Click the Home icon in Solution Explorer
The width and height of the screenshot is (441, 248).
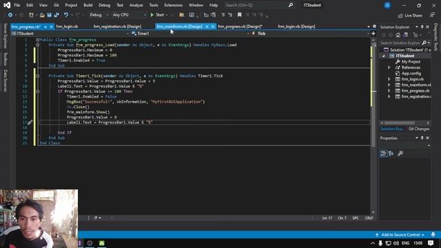coord(398,35)
